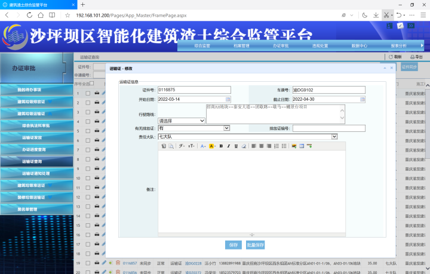430x274 pixels.
Task: Click the print icon in table row 19
Action: tap(97, 263)
